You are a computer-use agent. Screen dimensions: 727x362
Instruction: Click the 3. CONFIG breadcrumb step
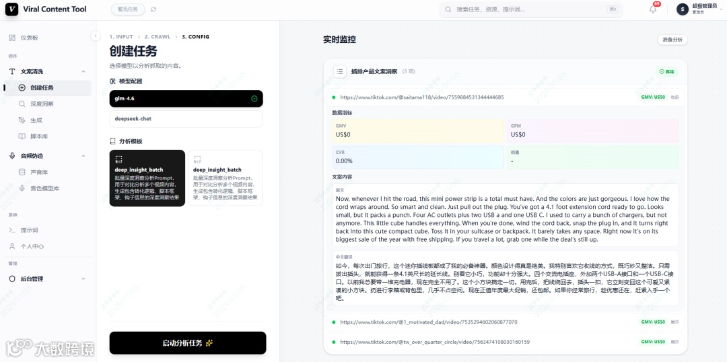[196, 36]
